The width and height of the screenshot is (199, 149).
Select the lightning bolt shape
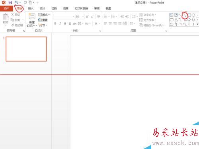[x=176, y=24]
